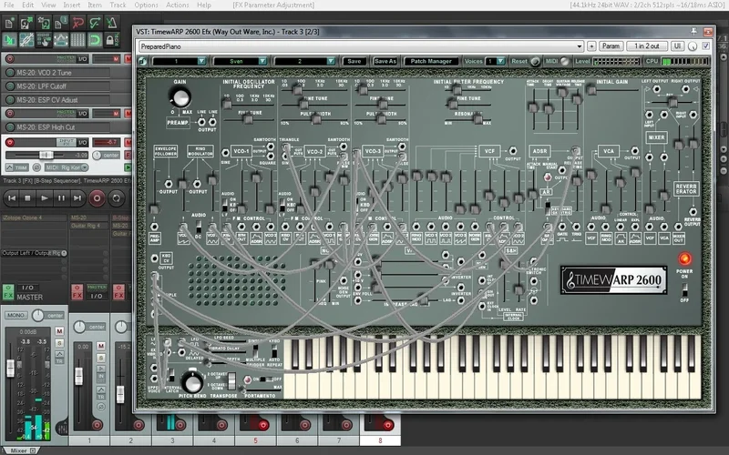
Task: Toggle ripple editing toolbar icon
Action: coord(44,40)
